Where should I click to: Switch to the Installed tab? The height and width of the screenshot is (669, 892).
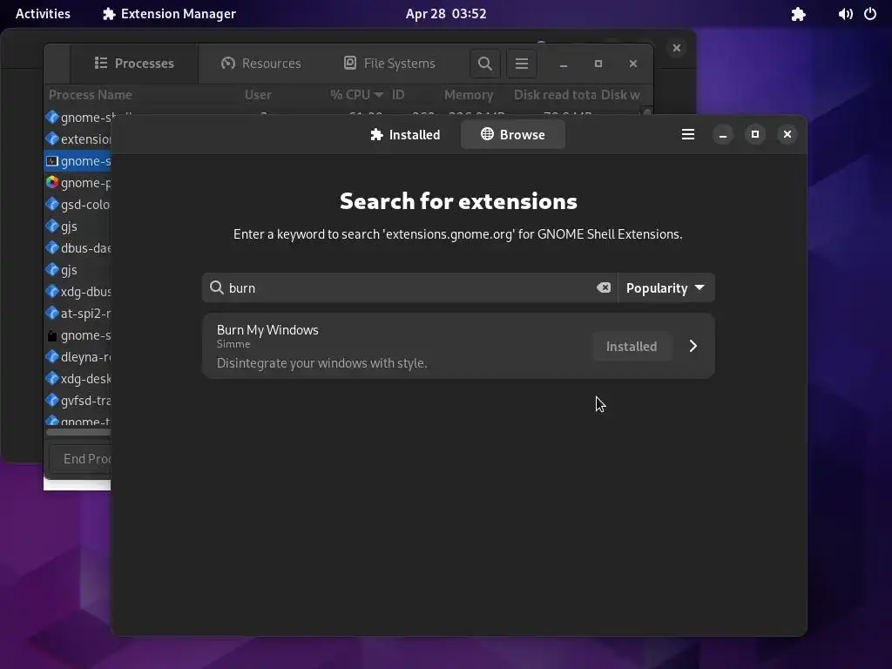405,135
